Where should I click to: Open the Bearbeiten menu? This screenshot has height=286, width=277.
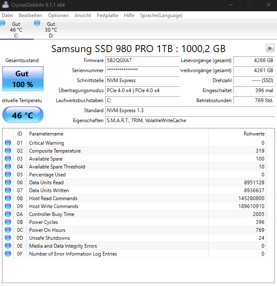tap(30, 15)
